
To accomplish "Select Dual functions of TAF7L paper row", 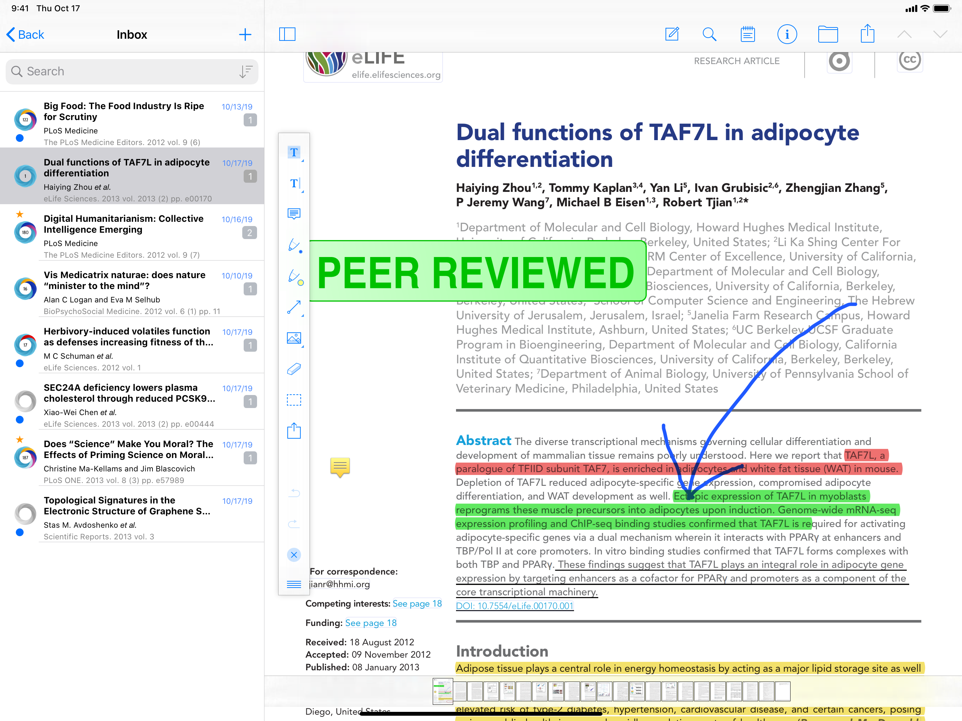I will click(132, 176).
